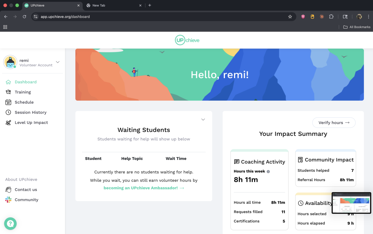Click the Wait Time column header
Image resolution: width=373 pixels, height=234 pixels.
click(x=176, y=159)
